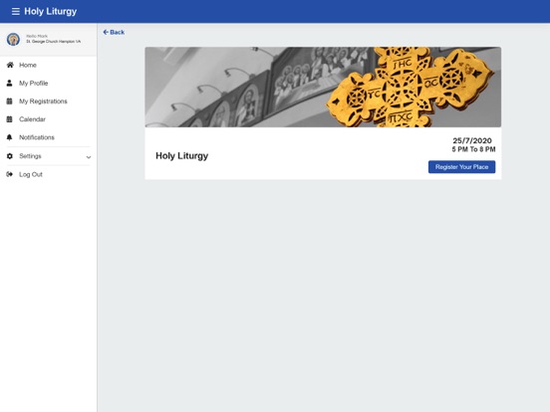Viewport: 550px width, 412px height.
Task: Click the My Registrations calendar icon
Action: pos(10,102)
